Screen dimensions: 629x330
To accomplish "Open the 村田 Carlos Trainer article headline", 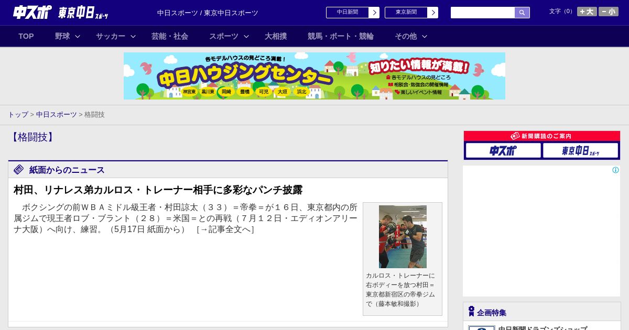I will 158,190.
